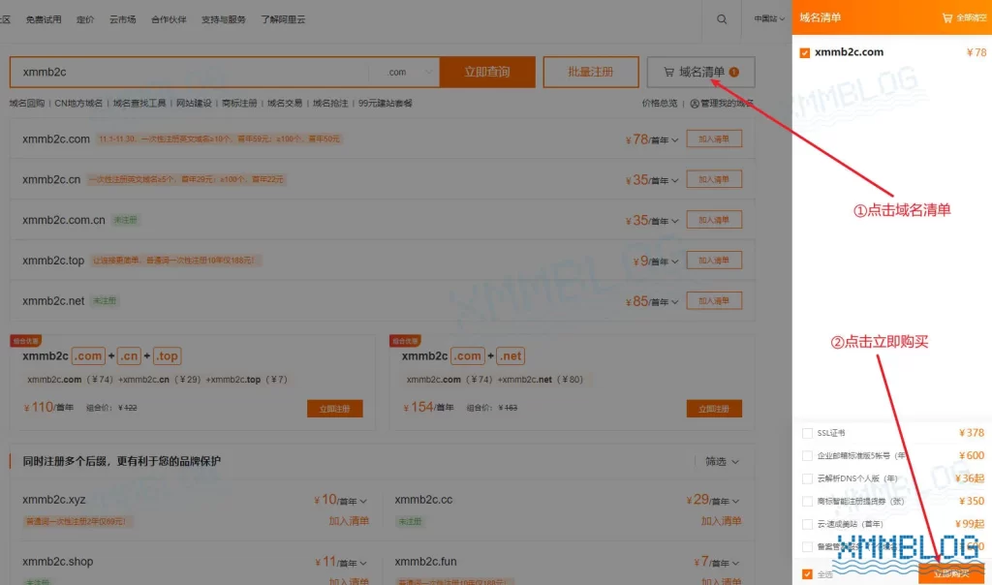Screen dimensions: 992x585
Task: Check the 商标智能注册提货券 option
Action: [807, 502]
